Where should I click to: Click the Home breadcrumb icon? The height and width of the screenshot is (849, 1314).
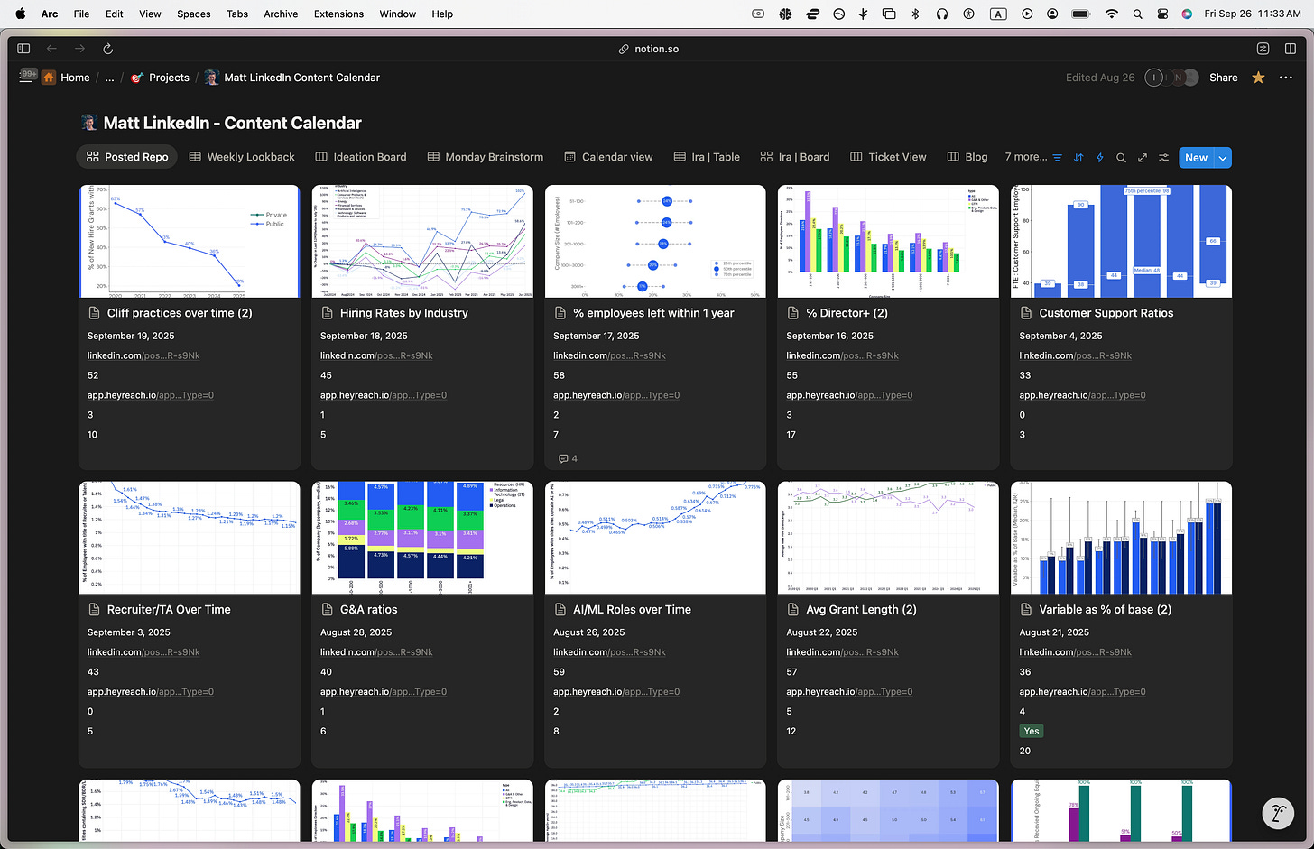[x=49, y=78]
